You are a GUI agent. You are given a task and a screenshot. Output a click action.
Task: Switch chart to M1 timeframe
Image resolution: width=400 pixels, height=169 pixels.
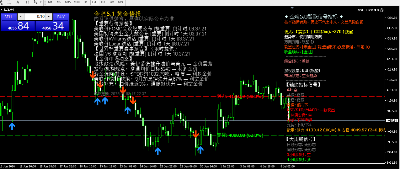(50, 2)
